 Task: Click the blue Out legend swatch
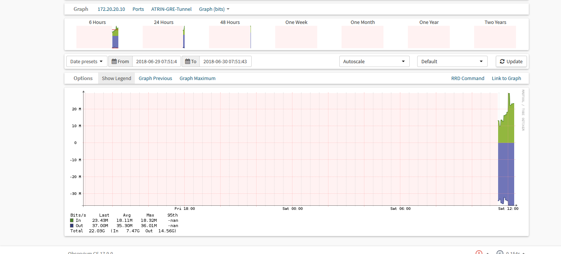(x=72, y=226)
